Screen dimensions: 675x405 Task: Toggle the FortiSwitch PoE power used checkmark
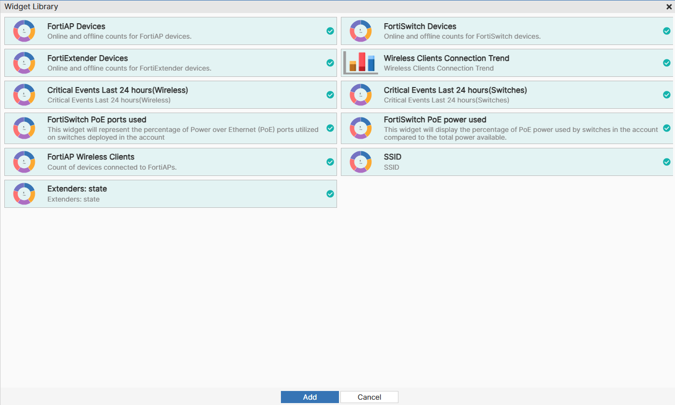(667, 128)
